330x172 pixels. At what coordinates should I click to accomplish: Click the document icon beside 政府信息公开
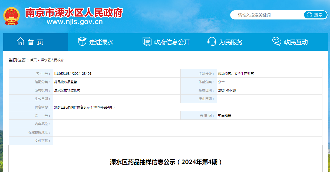coord(147,42)
